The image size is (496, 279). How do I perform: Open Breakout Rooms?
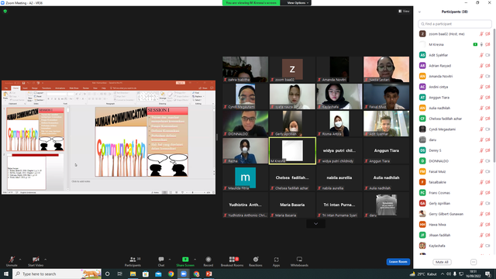pyautogui.click(x=232, y=261)
